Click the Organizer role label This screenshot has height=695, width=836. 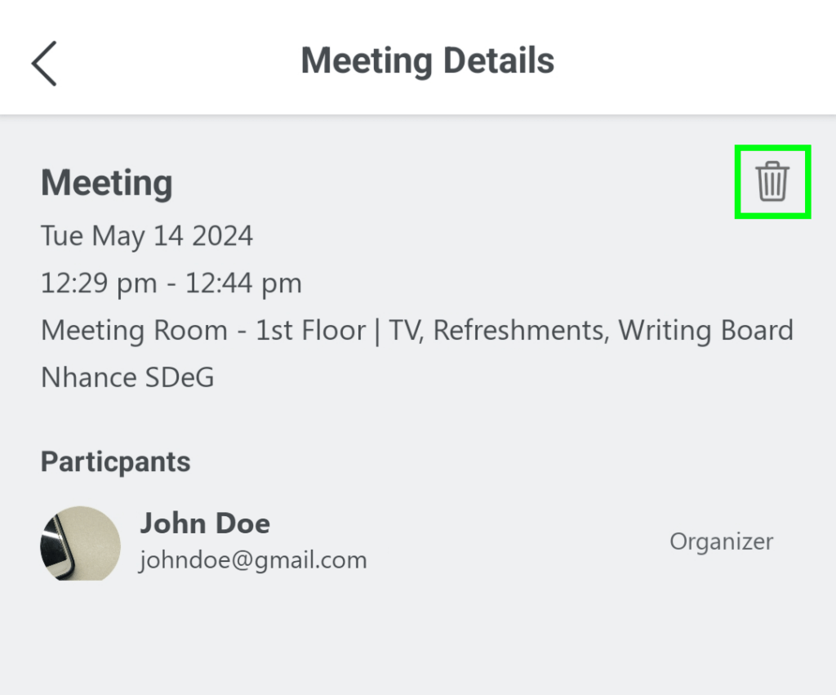pyautogui.click(x=721, y=541)
